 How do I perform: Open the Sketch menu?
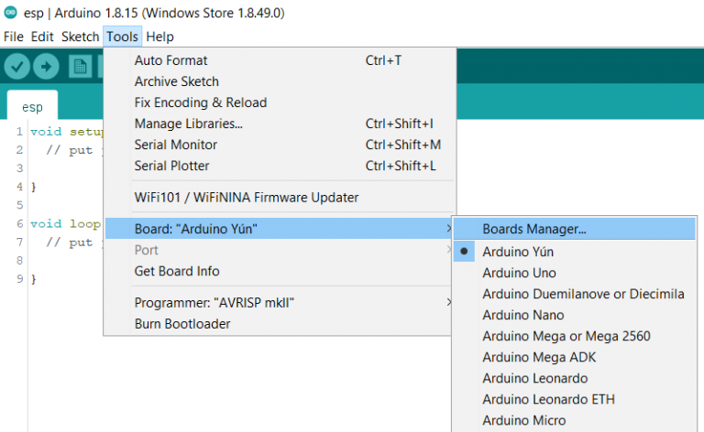[x=80, y=37]
